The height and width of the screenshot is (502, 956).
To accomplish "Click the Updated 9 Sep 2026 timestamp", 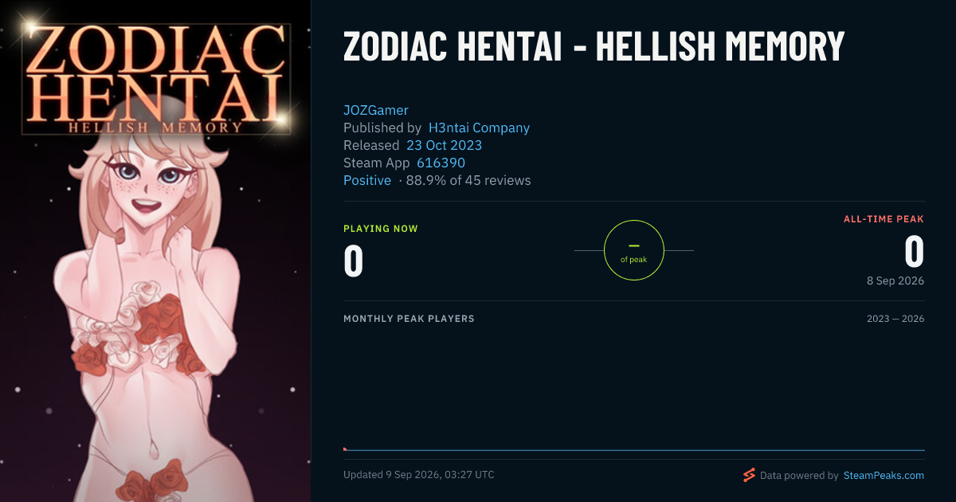I will tap(418, 475).
